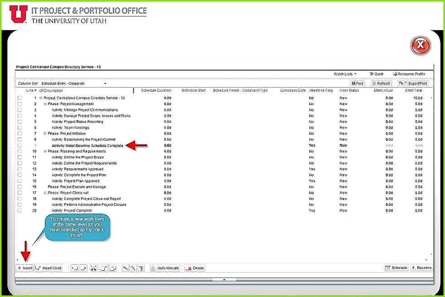The height and width of the screenshot is (297, 445).
Task: Click the Indent right arrow icon
Action: (x=83, y=268)
